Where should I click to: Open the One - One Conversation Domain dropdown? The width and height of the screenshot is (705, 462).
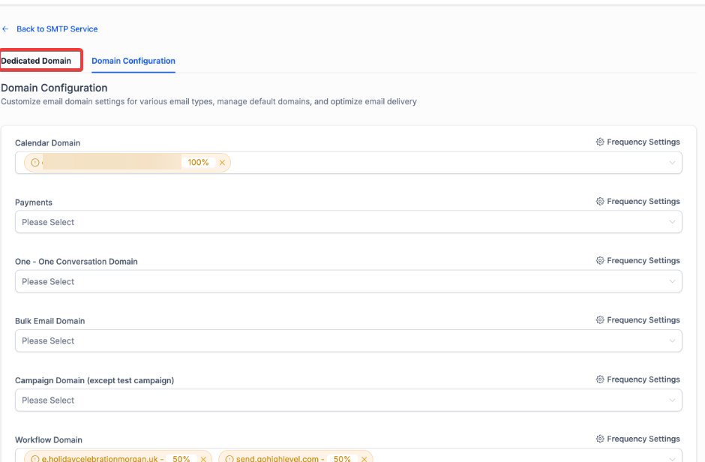pos(349,281)
